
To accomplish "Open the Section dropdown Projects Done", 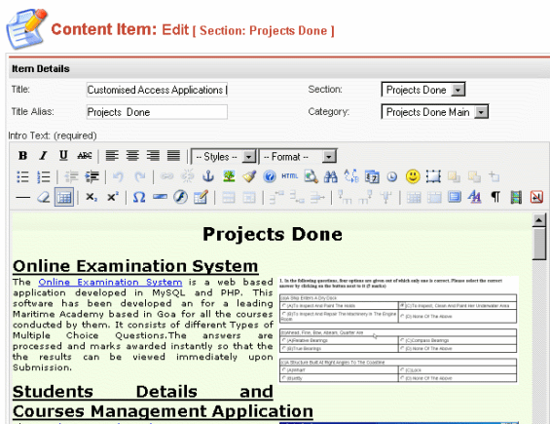I will 423,90.
